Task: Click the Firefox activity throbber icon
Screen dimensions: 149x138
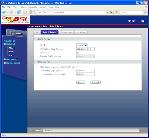Action: pyautogui.click(x=146, y=7)
